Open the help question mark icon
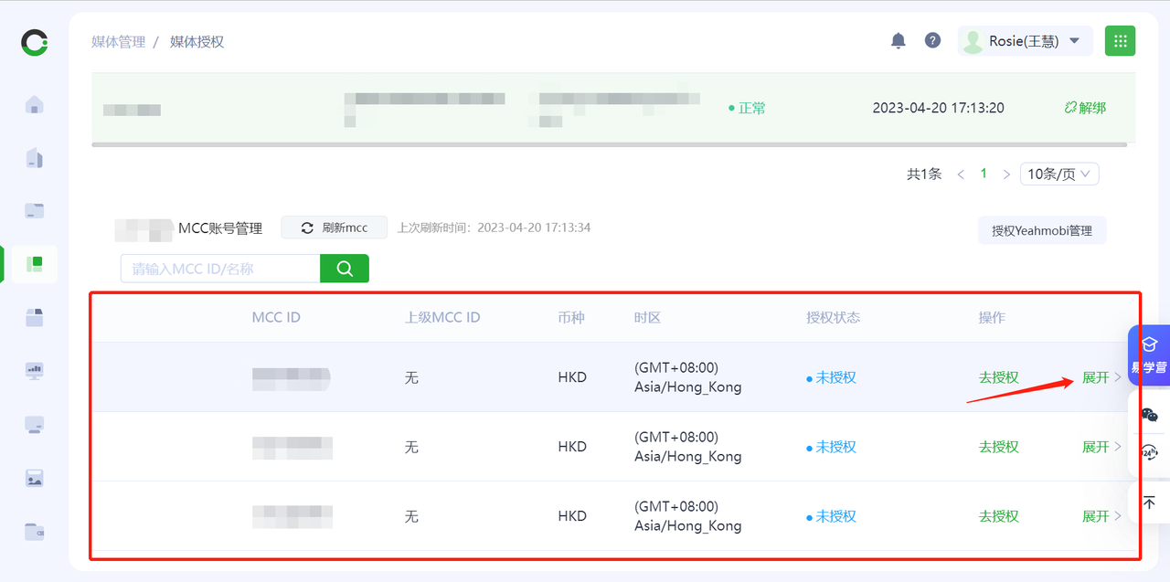 (932, 41)
